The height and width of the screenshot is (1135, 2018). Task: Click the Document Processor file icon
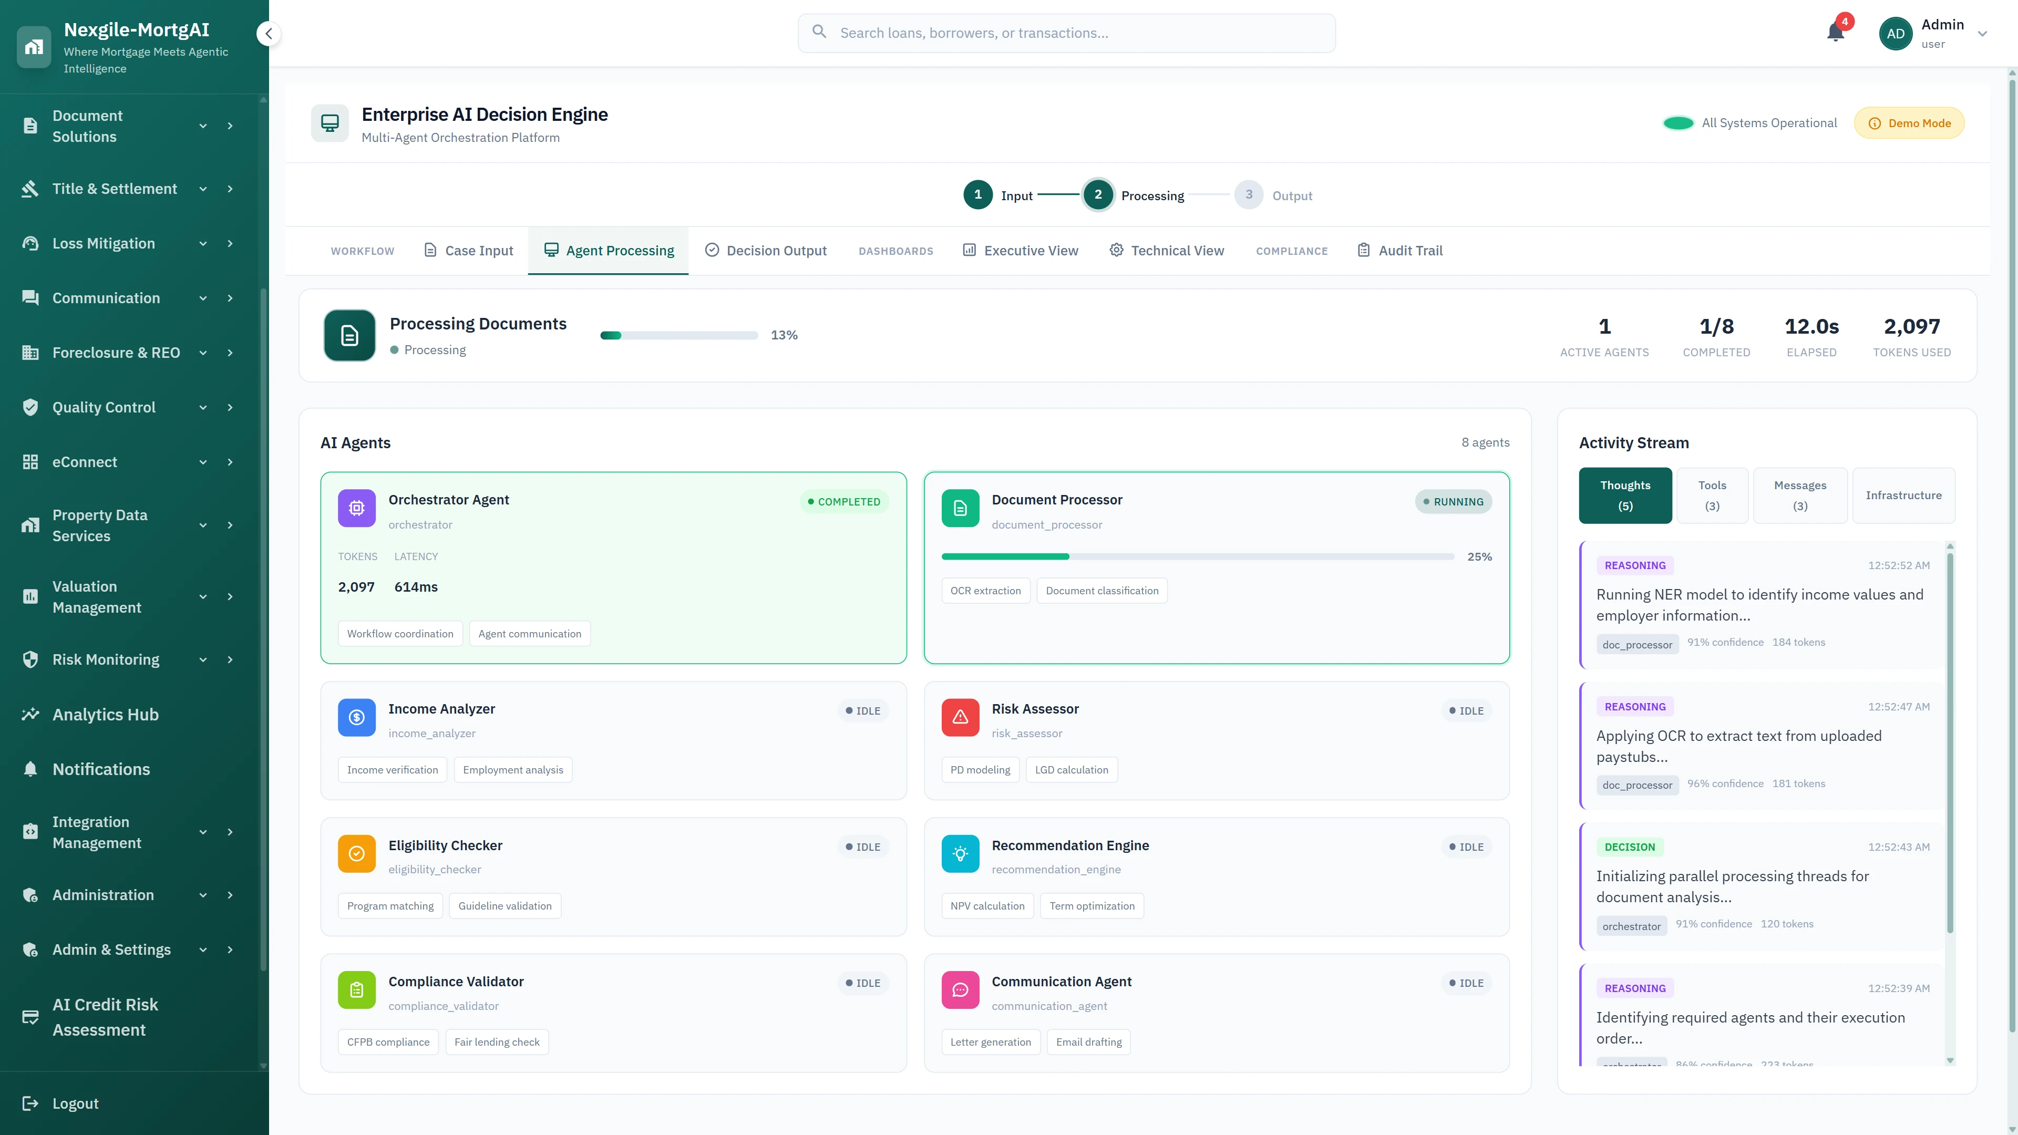[x=960, y=508]
